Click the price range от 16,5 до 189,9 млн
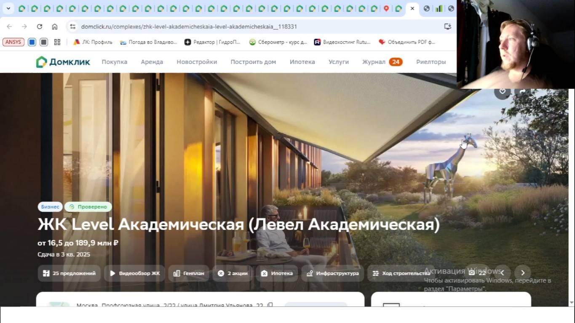The height and width of the screenshot is (323, 575). (x=78, y=243)
